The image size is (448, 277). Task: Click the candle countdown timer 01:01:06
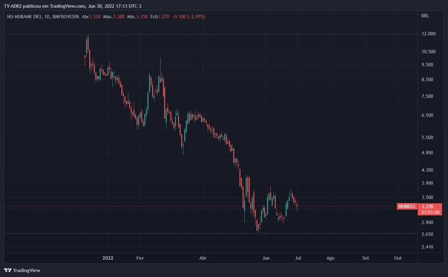[x=430, y=212]
